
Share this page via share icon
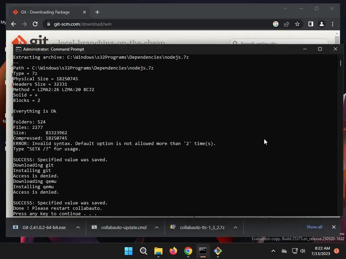[x=287, y=24]
